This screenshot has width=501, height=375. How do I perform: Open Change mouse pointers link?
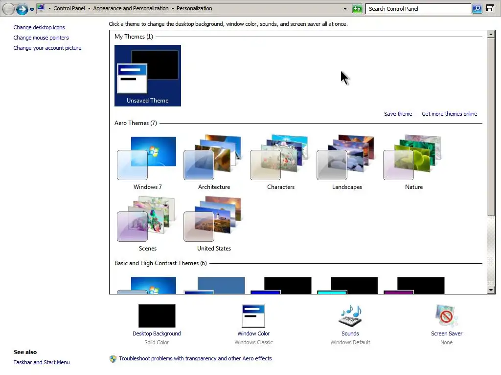coord(41,38)
